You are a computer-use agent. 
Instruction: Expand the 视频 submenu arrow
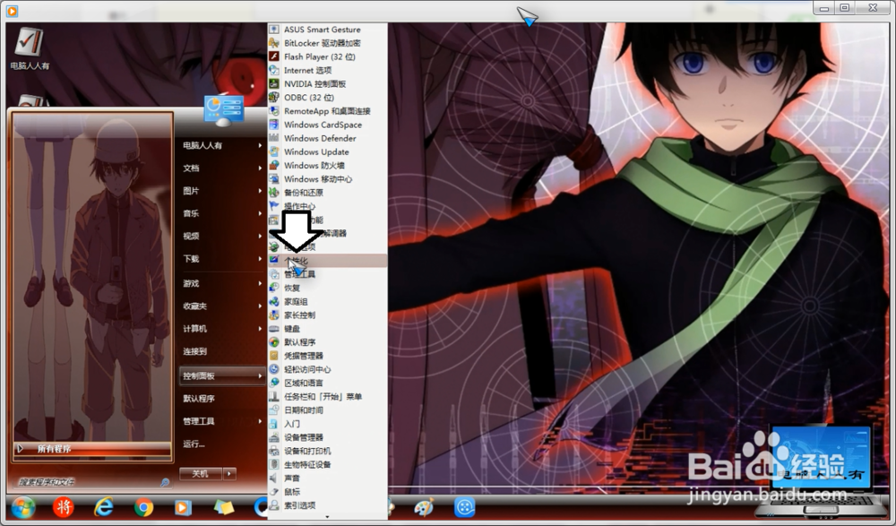coord(260,237)
